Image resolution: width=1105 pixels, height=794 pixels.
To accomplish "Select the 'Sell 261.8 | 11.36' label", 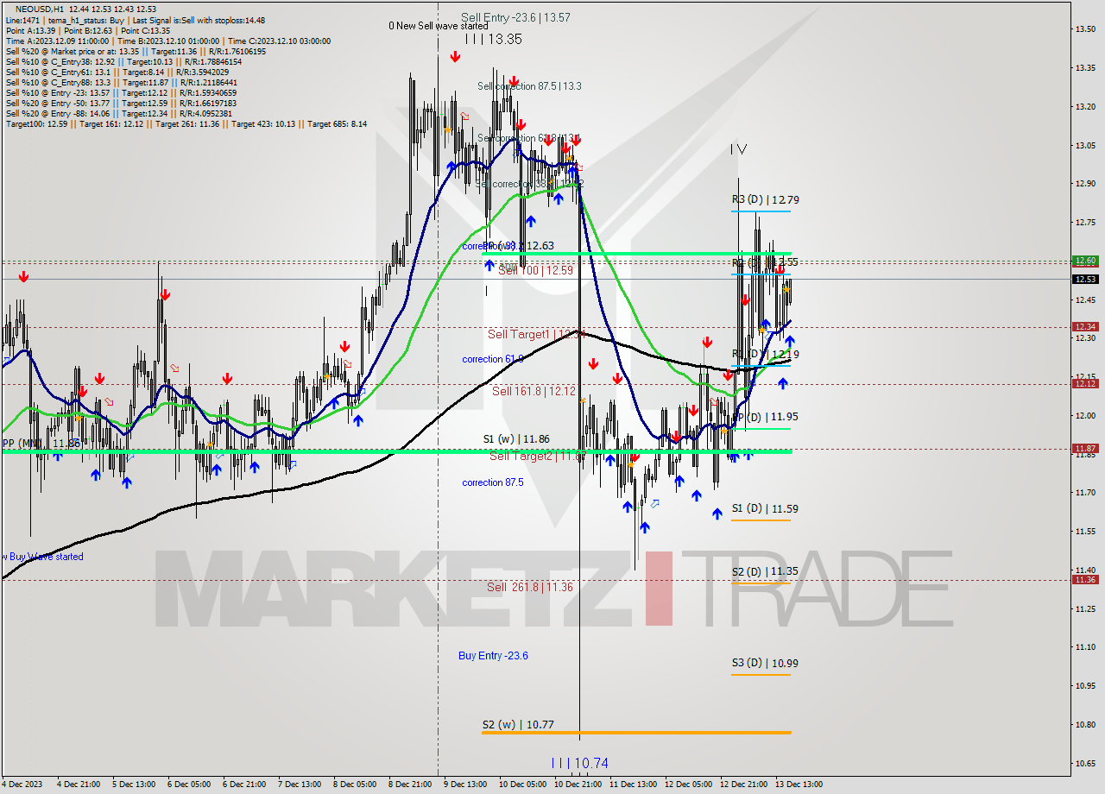I will point(529,587).
